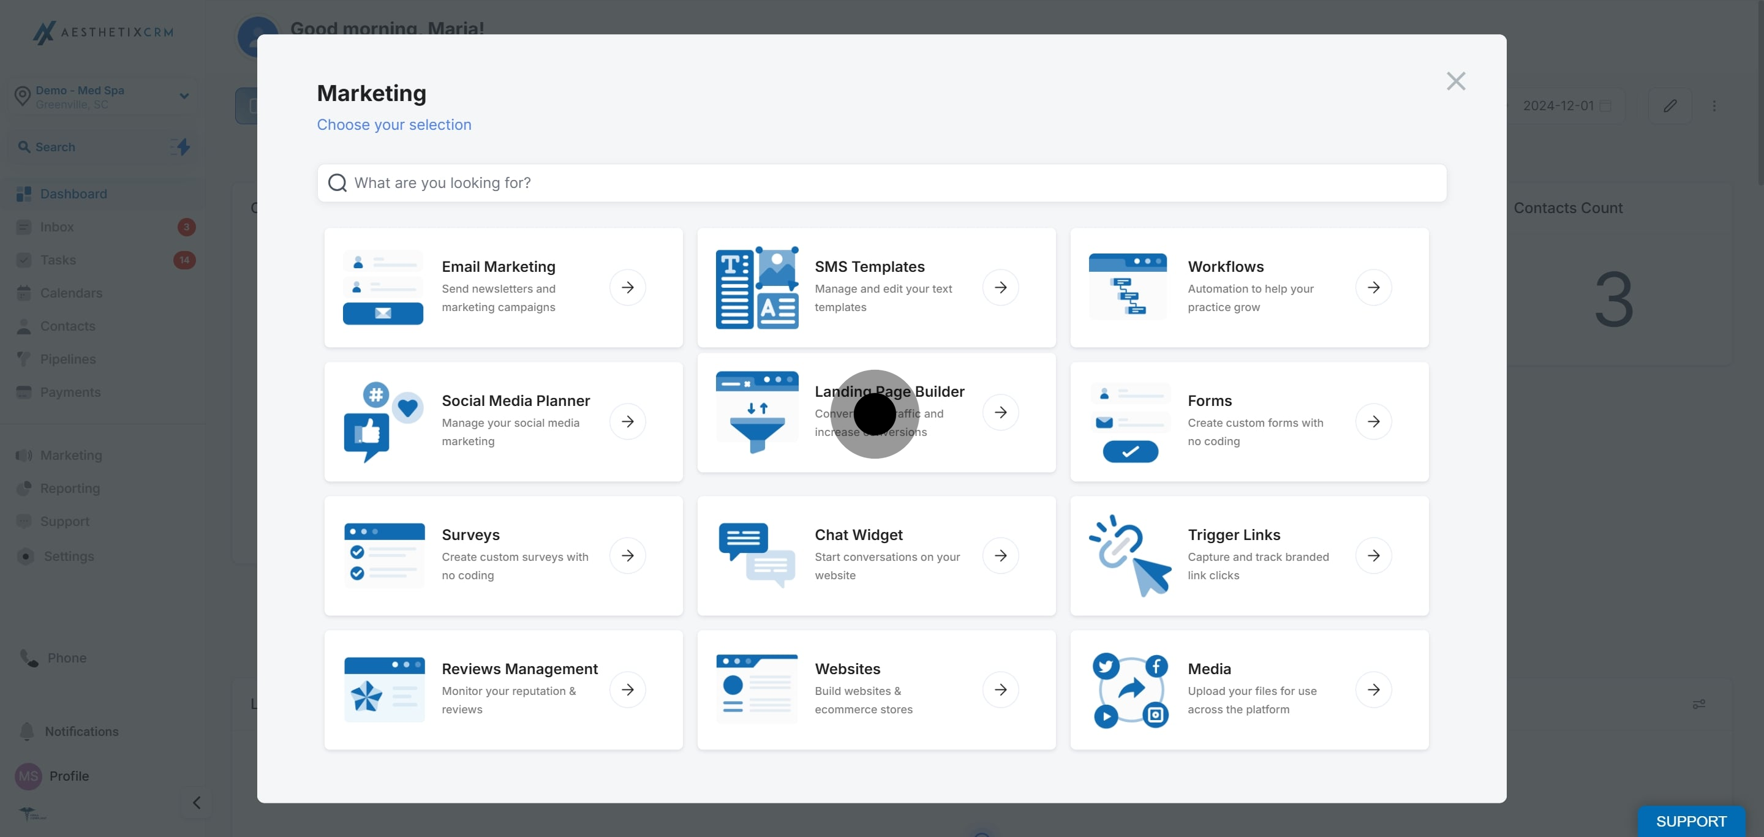The height and width of the screenshot is (837, 1764).
Task: Open Media with its arrow button
Action: 1373,689
